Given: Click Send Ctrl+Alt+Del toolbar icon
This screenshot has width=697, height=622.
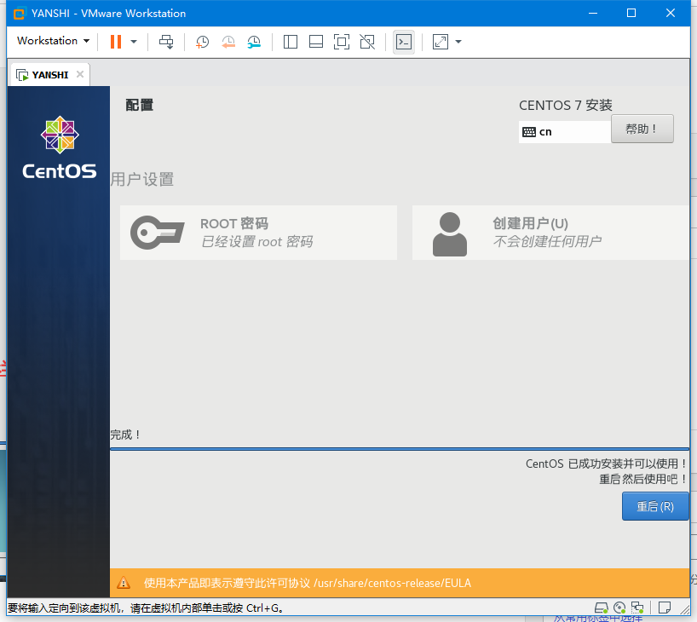Looking at the screenshot, I should (x=166, y=42).
